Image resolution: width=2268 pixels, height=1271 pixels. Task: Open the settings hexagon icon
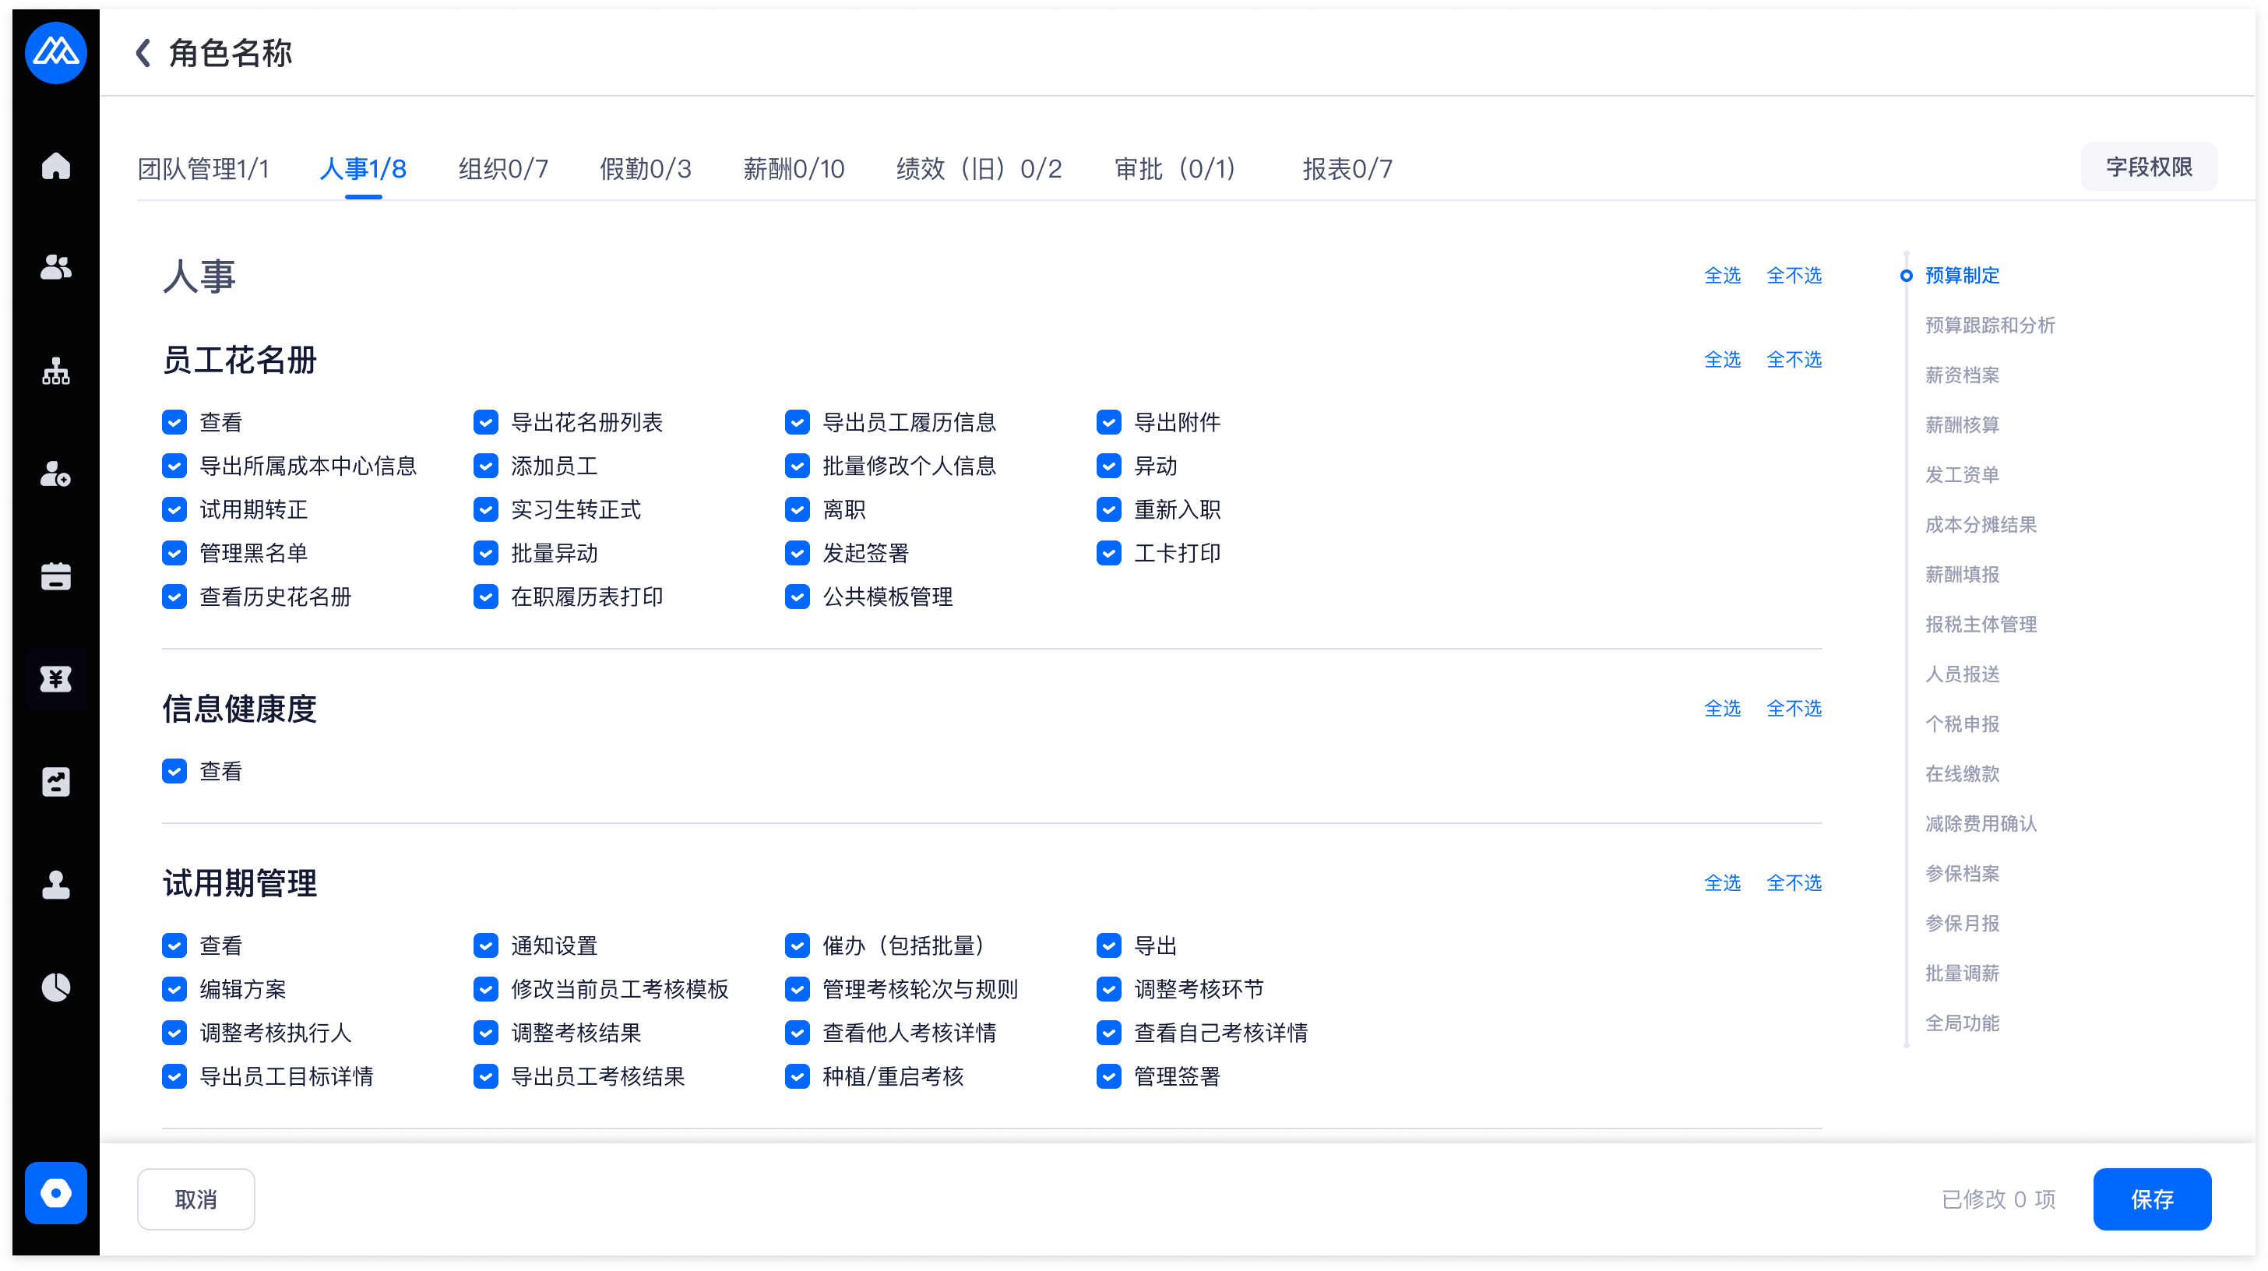tap(55, 1192)
